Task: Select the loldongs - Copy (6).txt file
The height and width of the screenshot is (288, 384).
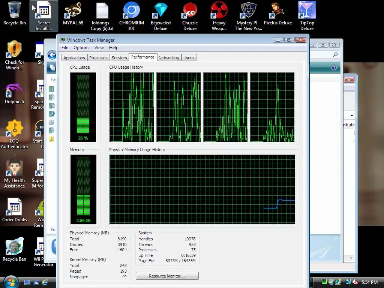Action: click(x=102, y=16)
